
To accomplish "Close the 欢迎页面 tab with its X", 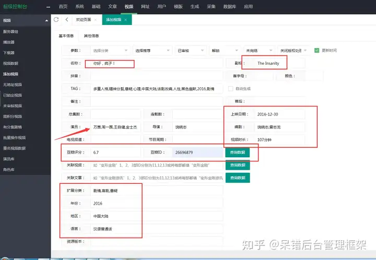I will pos(96,20).
